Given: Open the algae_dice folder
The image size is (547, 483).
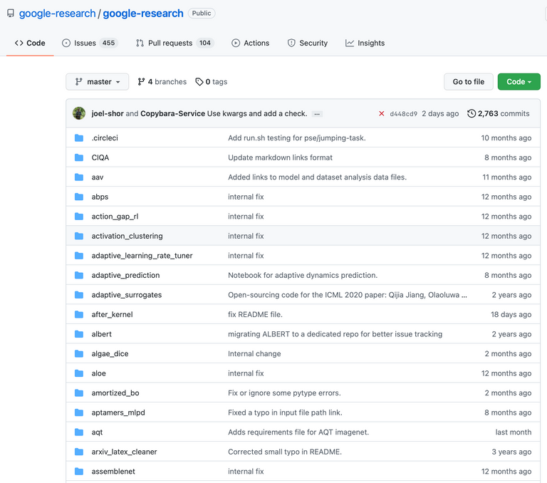Looking at the screenshot, I should point(110,353).
